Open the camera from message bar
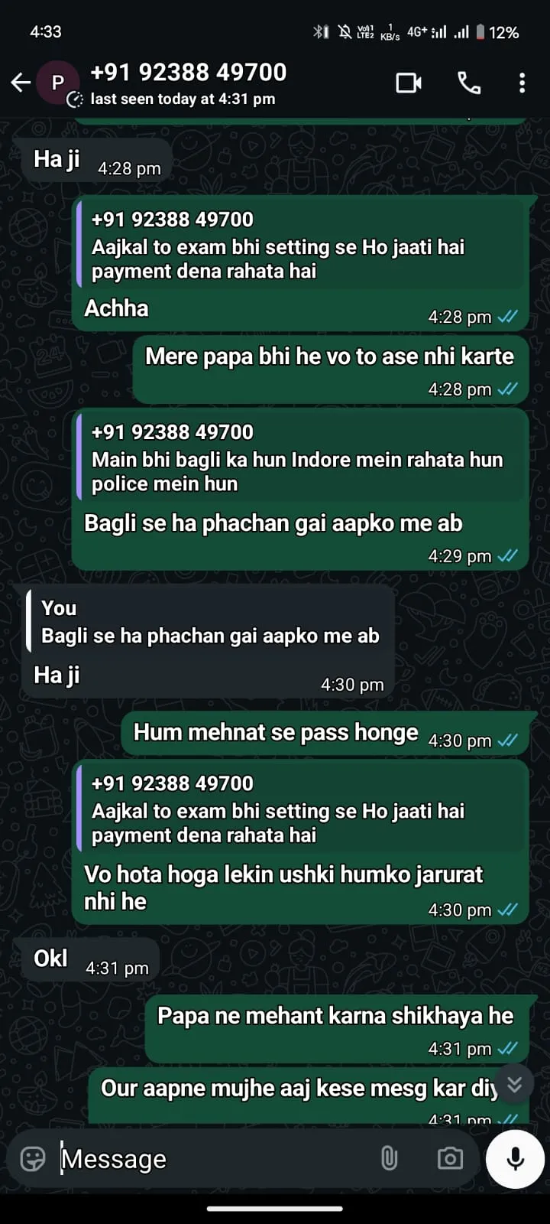The height and width of the screenshot is (1224, 550). click(x=450, y=1159)
